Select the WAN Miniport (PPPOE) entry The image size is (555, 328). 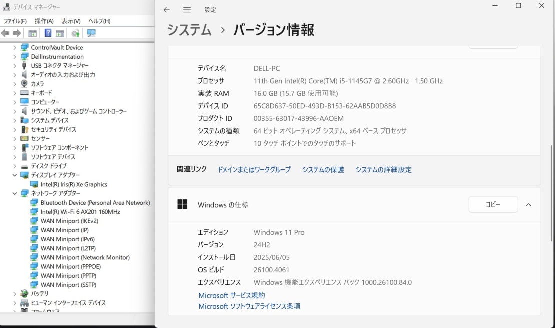click(x=71, y=267)
